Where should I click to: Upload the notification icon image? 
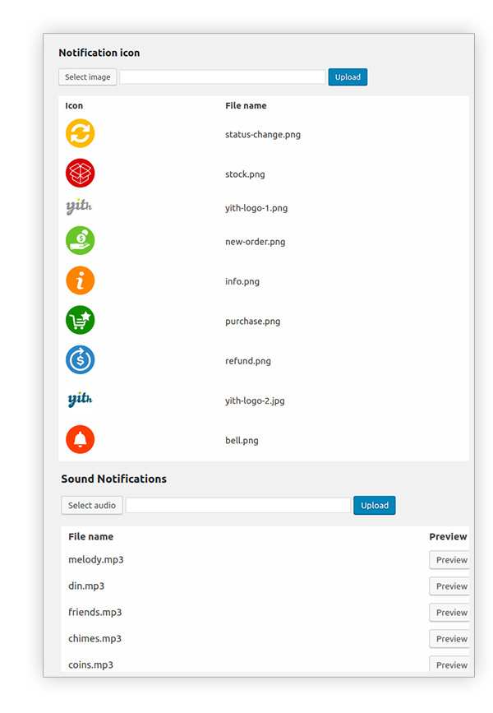(x=348, y=76)
